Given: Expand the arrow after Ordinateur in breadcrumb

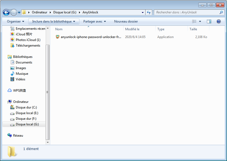Looking at the screenshot, I should 50,12.
